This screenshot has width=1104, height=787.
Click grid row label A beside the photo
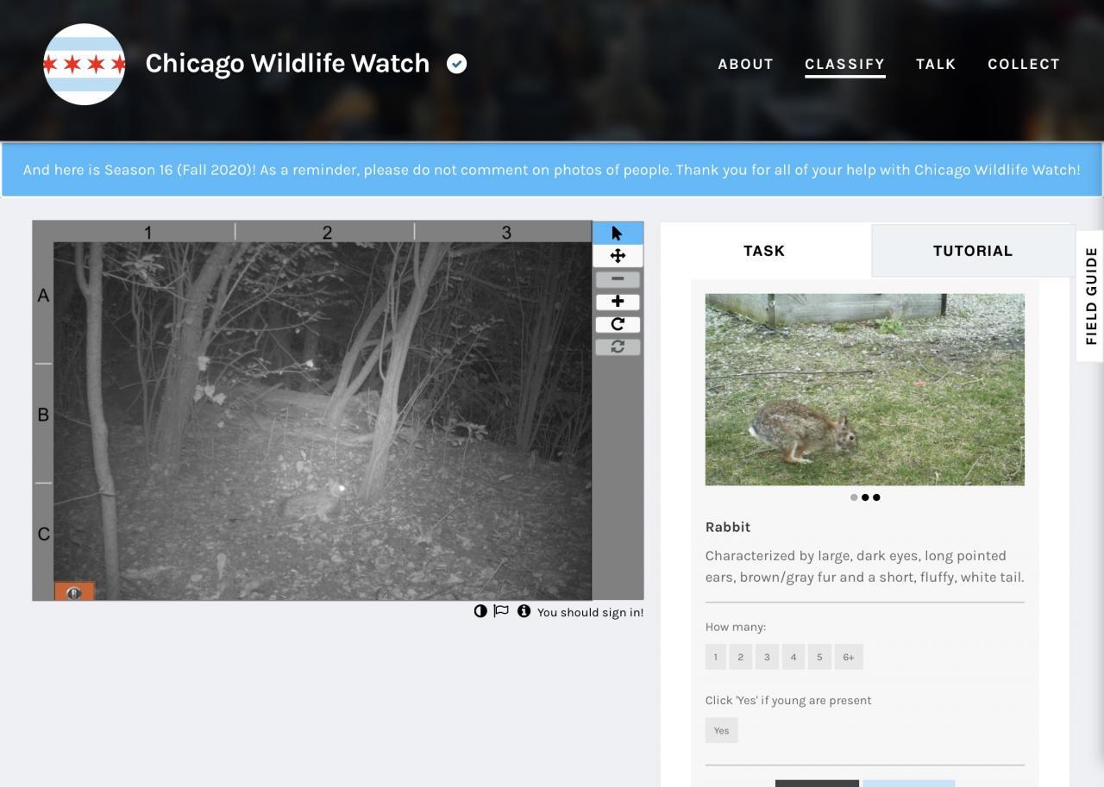point(43,296)
